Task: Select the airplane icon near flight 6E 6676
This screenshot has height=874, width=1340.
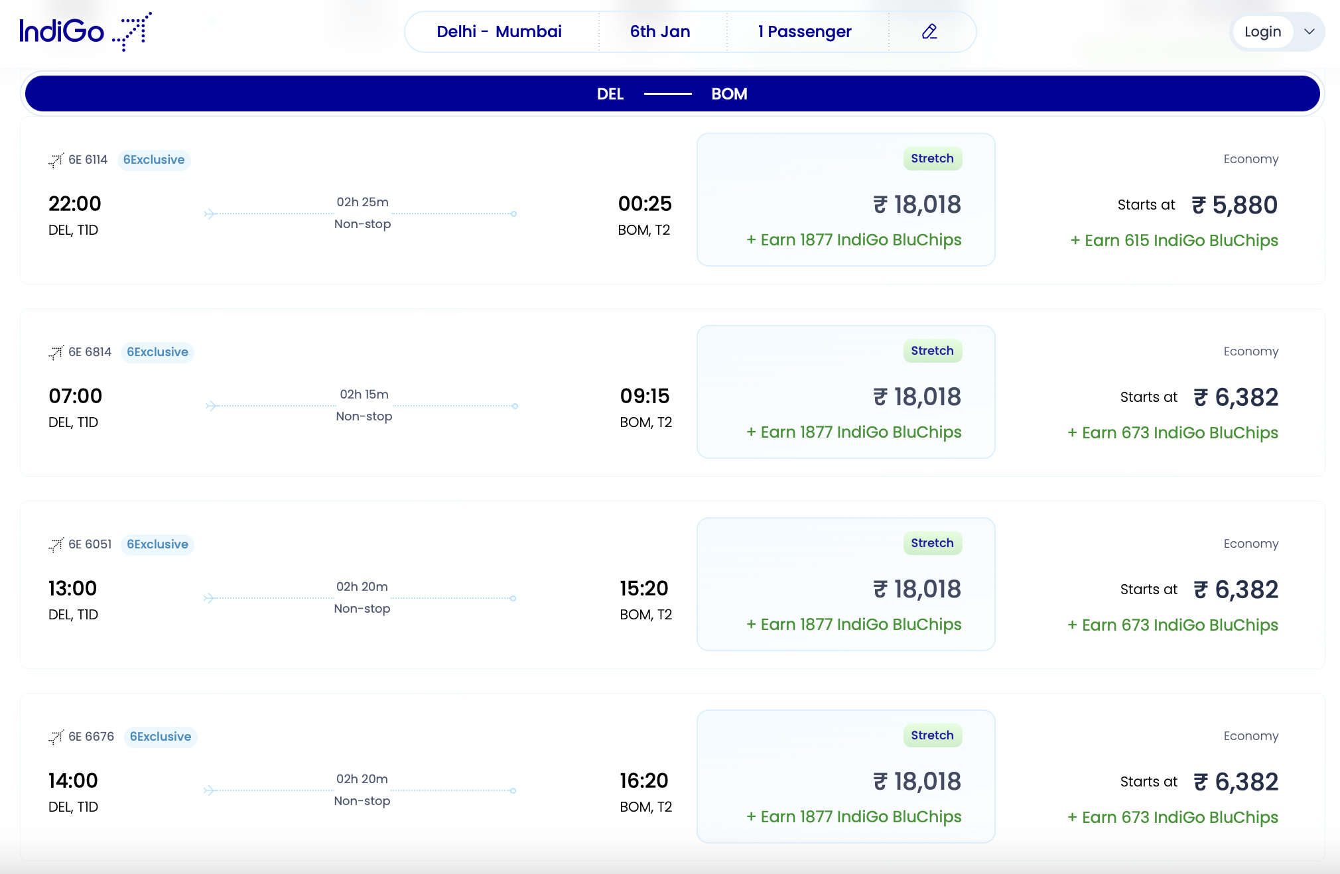Action: (57, 737)
